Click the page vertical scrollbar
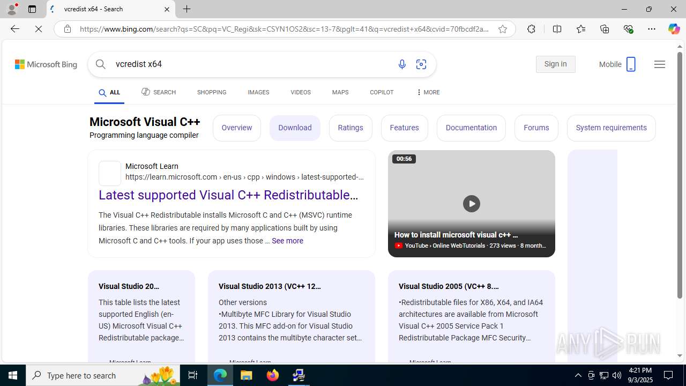The height and width of the screenshot is (386, 686). tap(680, 175)
